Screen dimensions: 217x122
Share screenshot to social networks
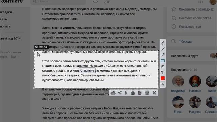(120, 93)
